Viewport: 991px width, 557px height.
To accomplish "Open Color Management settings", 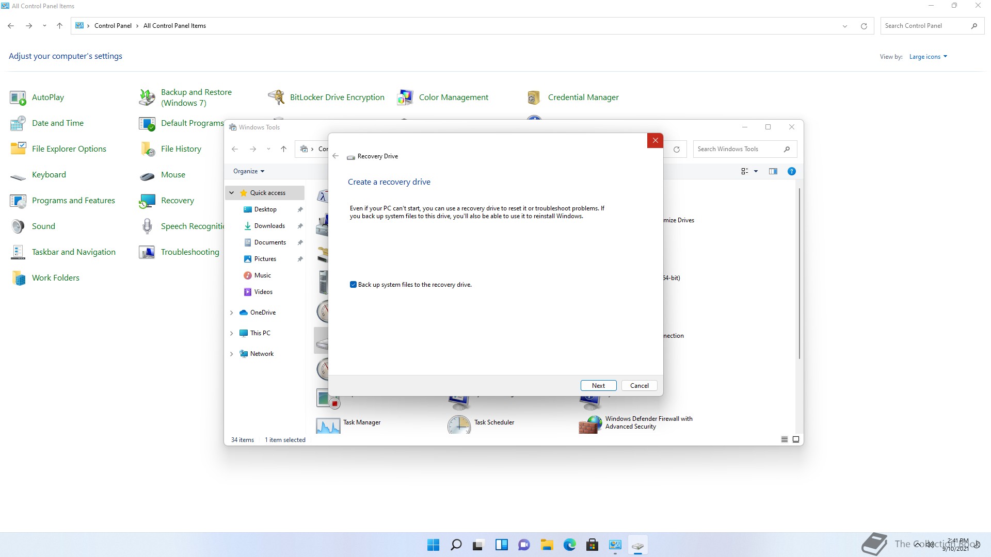I will click(443, 97).
